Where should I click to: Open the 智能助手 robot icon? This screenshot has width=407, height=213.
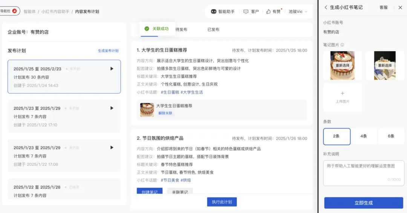[x=214, y=12]
